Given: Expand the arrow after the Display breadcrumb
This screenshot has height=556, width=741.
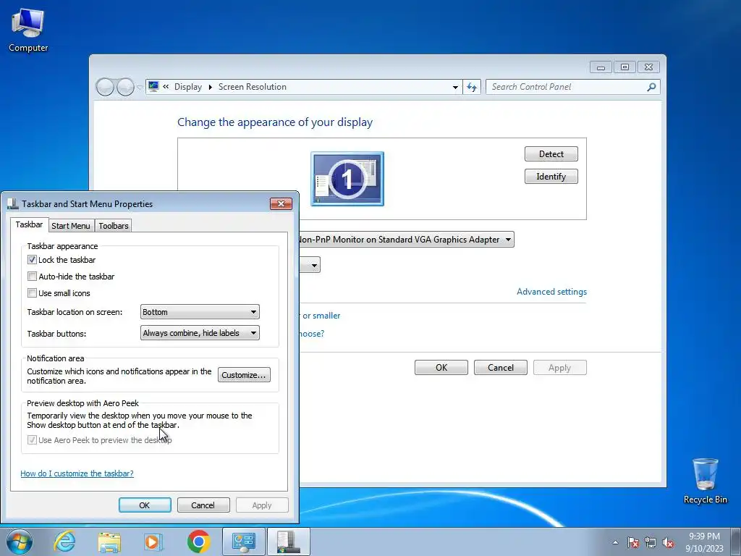Looking at the screenshot, I should [211, 87].
